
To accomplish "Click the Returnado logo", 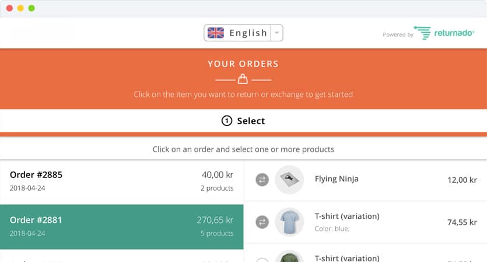I will point(444,33).
